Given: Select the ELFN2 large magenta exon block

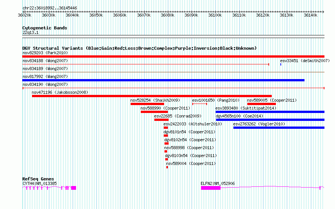Looking at the screenshot, I should pyautogui.click(x=211, y=188).
